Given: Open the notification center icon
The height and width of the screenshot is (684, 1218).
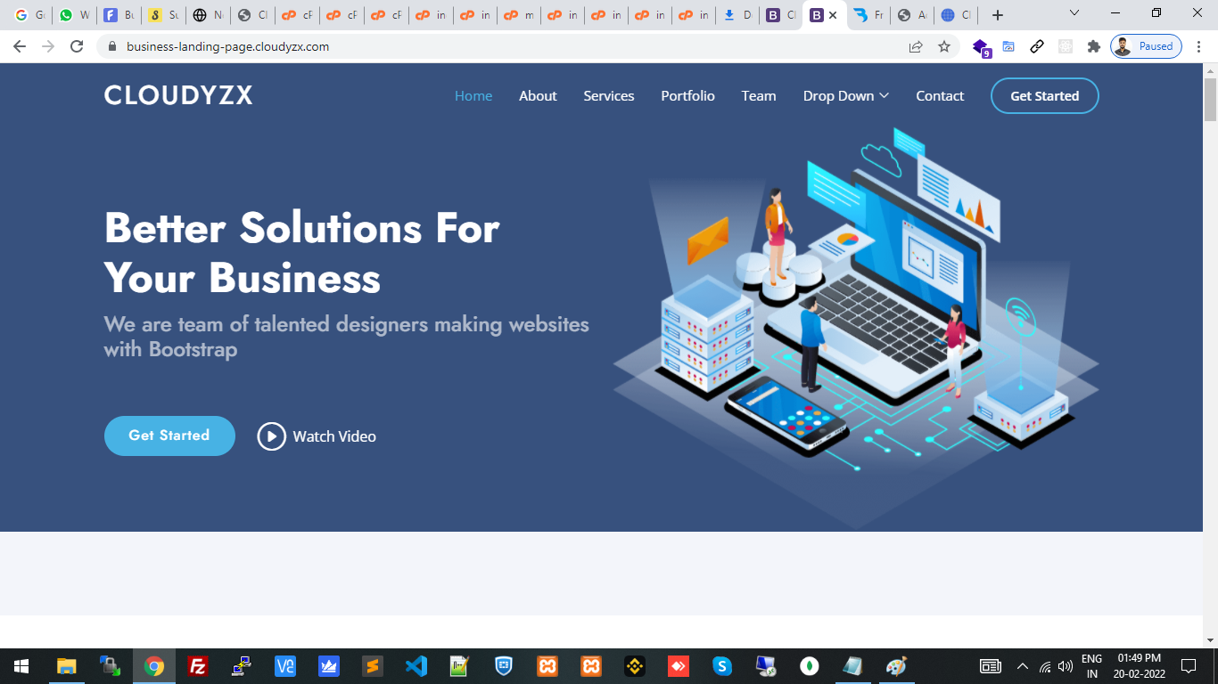Looking at the screenshot, I should point(1189,666).
